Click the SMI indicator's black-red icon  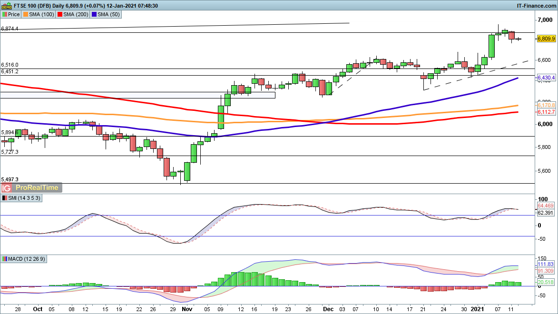point(4,197)
